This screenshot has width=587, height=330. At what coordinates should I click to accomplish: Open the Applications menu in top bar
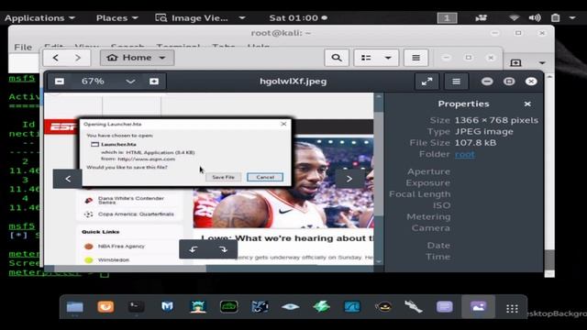(39, 18)
